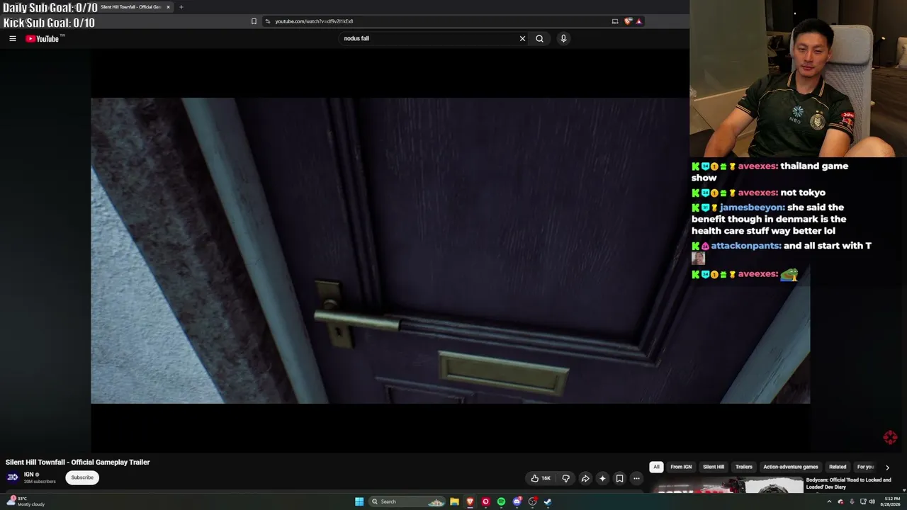
Task: Select the All filter chip
Action: coord(656,467)
